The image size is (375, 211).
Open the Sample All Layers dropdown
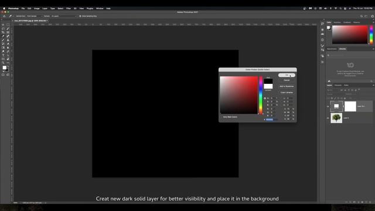pyautogui.click(x=64, y=16)
